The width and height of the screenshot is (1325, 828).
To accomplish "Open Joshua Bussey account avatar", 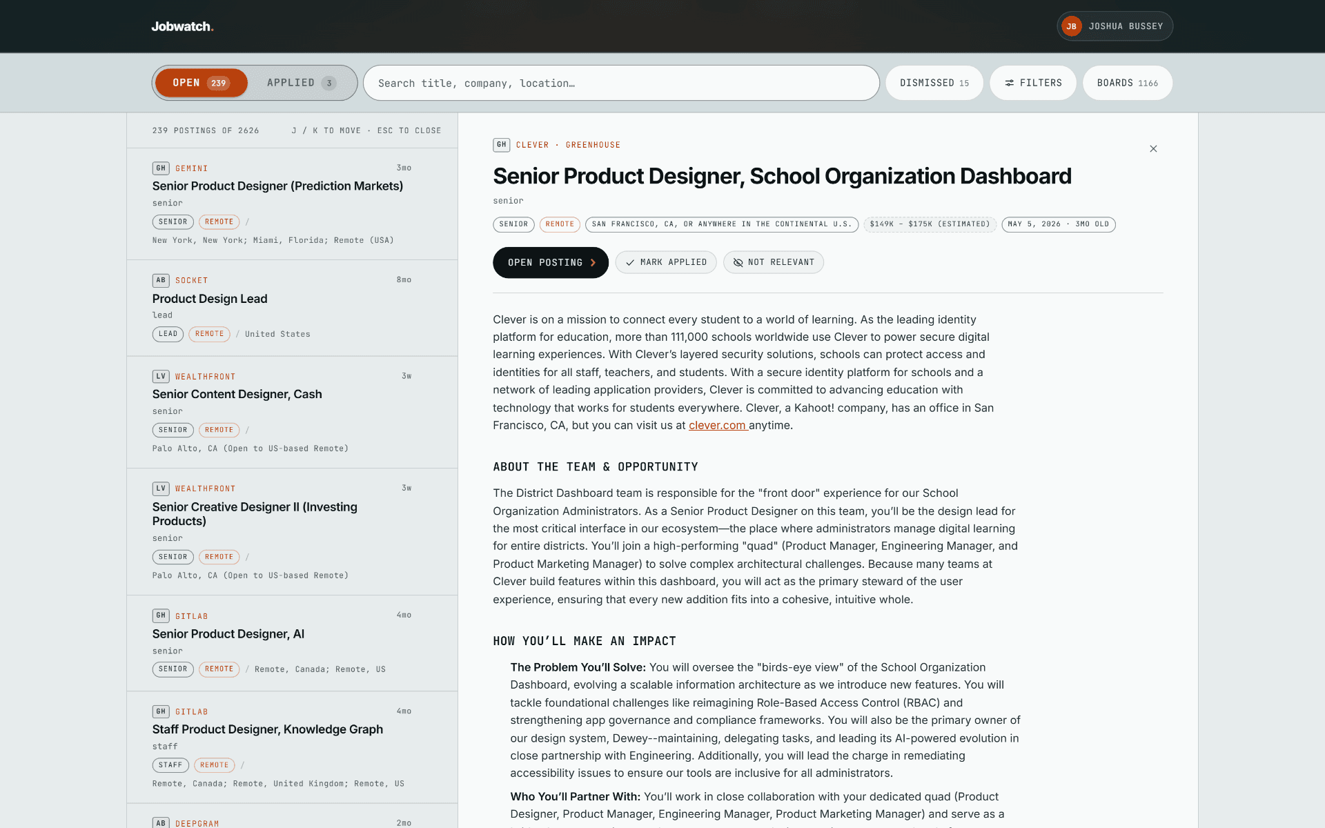I will tap(1071, 26).
